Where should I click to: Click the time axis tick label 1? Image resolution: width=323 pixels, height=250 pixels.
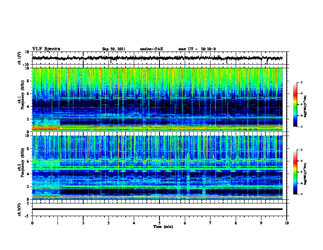point(58,223)
